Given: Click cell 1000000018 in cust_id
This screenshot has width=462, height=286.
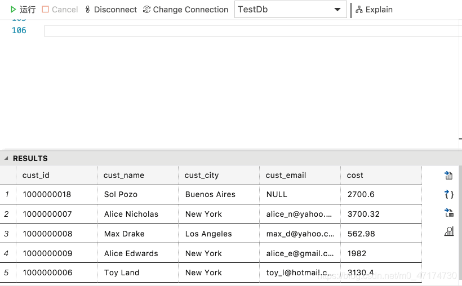Looking at the screenshot, I should pyautogui.click(x=56, y=194).
